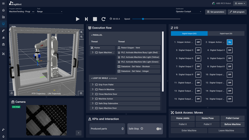The width and height of the screenshot is (249, 140).
Task: Open the robot arm sidebar icon
Action: click(x=3, y=31)
